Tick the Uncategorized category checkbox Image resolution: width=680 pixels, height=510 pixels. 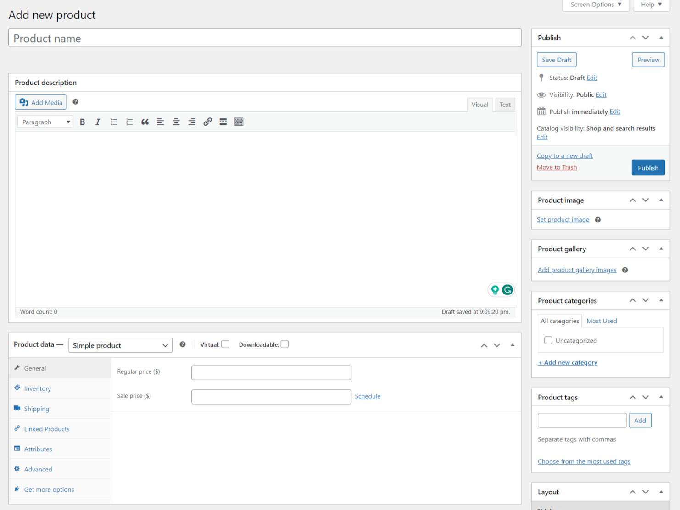(548, 340)
